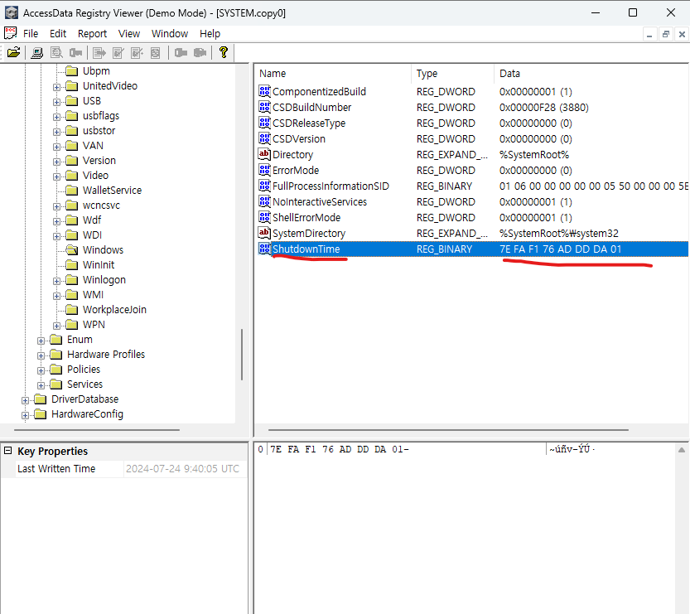Click the first greyed key toolbar icon

(75, 53)
